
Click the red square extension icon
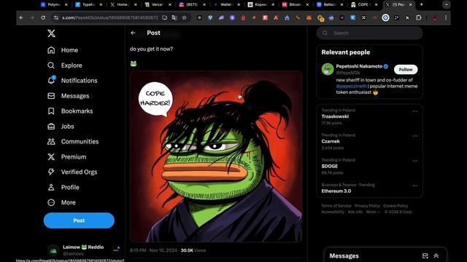265,17
